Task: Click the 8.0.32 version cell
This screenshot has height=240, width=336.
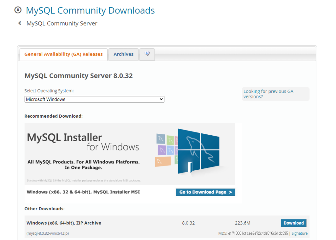Action: pos(188,223)
